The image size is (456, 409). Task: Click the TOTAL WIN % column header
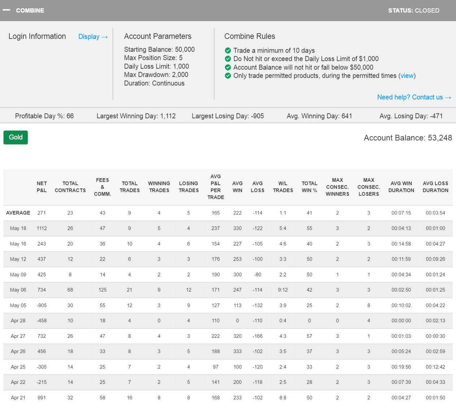309,187
